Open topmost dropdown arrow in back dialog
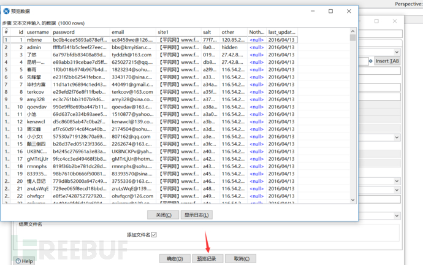423x265 pixels. pyautogui.click(x=397, y=52)
